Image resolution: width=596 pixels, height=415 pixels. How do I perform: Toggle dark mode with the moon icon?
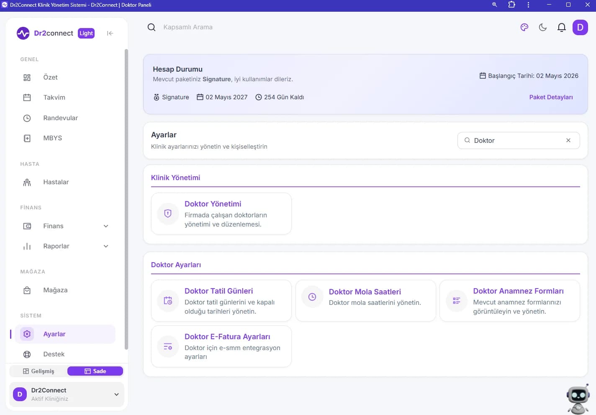pos(543,27)
